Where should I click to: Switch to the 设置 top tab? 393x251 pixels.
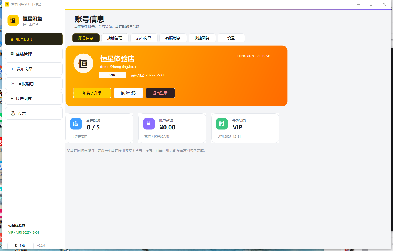point(231,38)
